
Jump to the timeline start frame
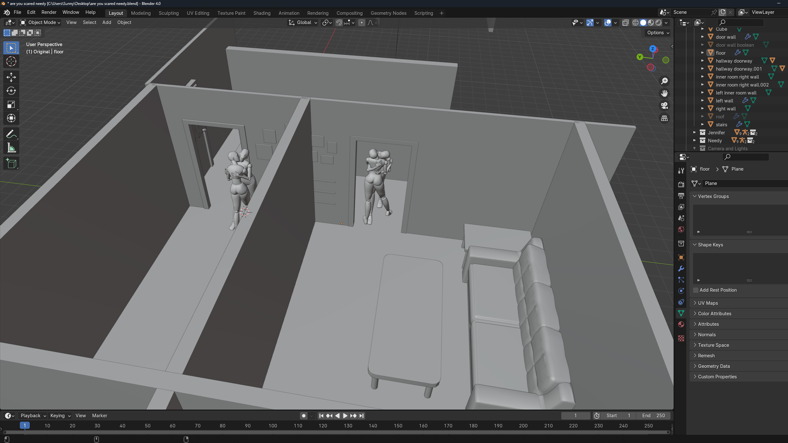pos(321,416)
